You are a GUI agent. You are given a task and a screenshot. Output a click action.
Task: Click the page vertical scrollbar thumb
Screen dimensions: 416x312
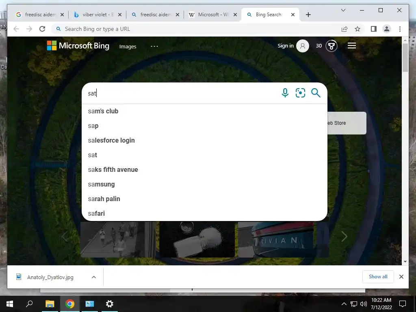(405, 57)
